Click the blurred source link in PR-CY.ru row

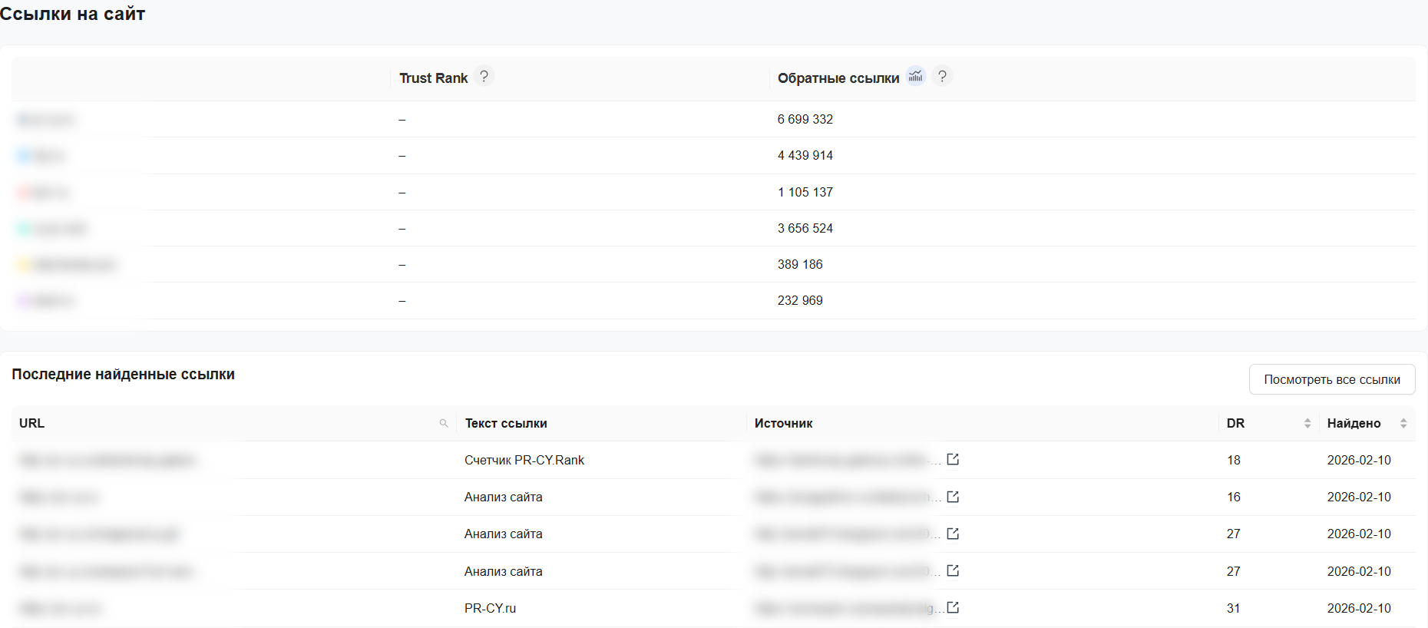845,609
